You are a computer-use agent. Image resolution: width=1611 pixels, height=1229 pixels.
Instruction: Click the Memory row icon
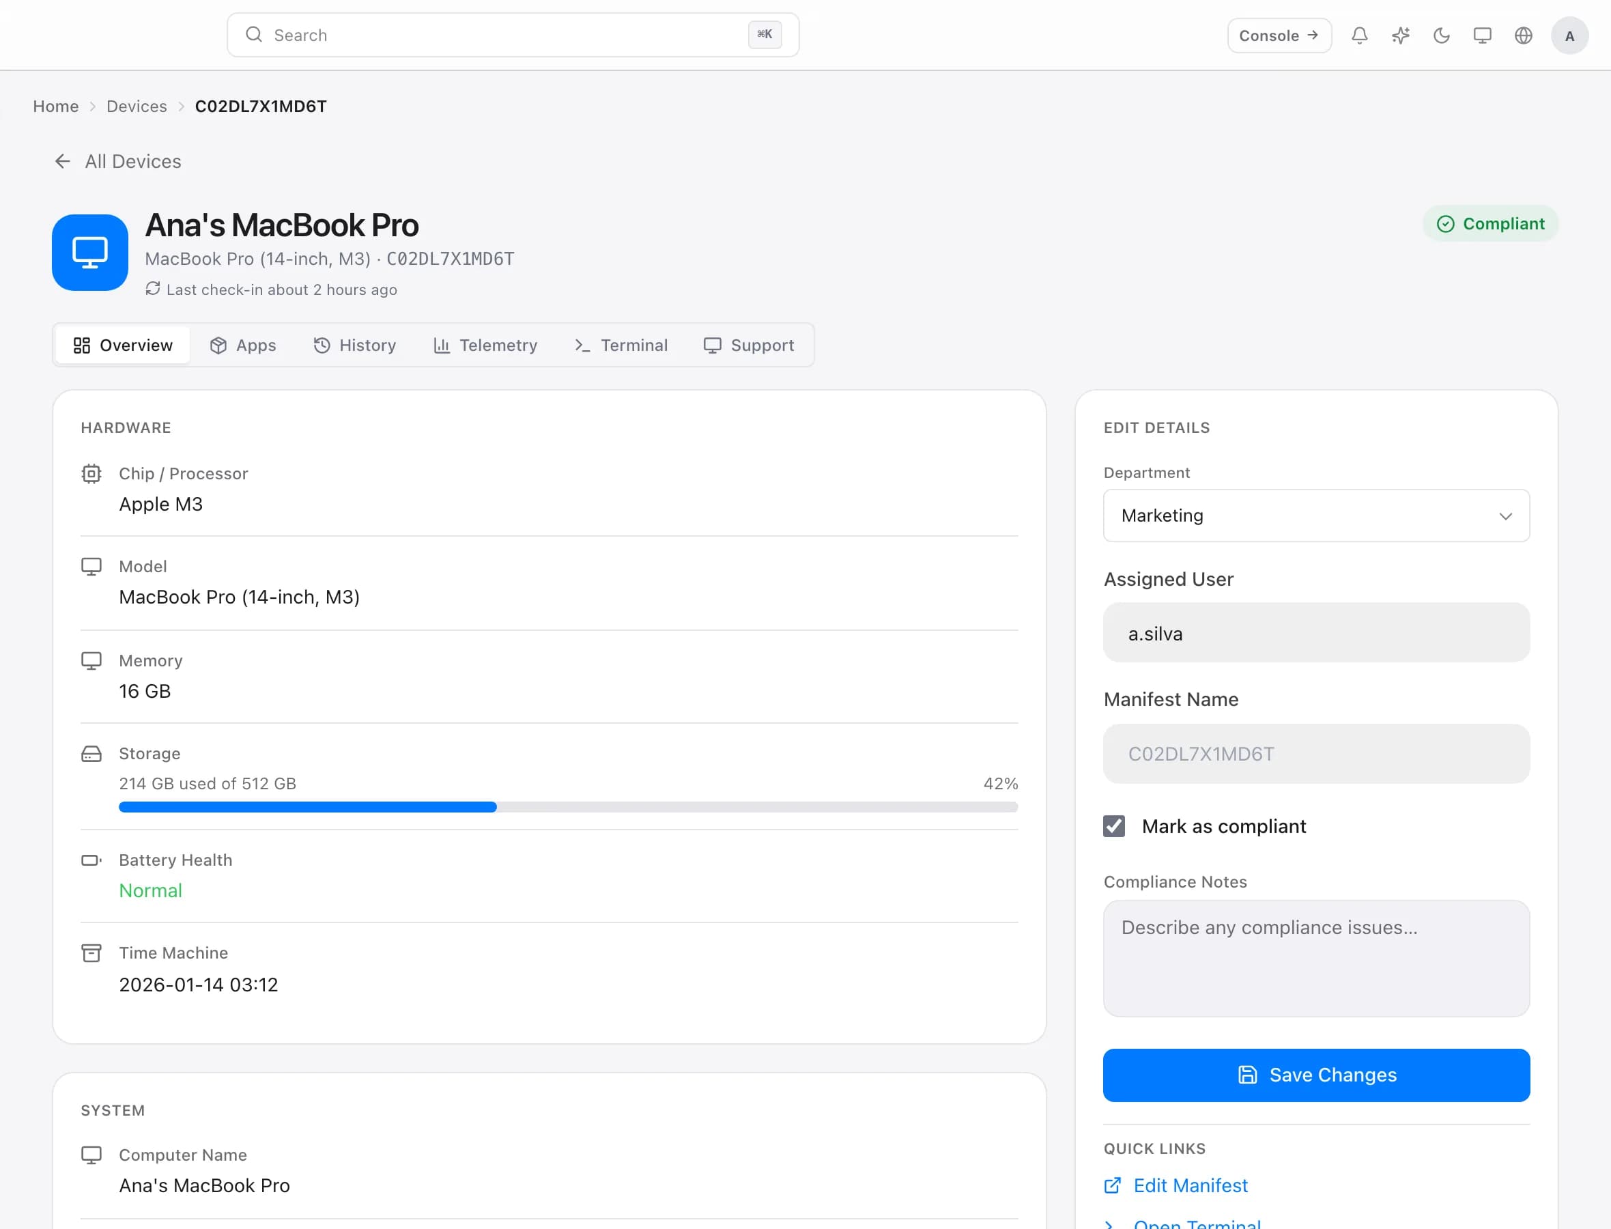point(91,661)
